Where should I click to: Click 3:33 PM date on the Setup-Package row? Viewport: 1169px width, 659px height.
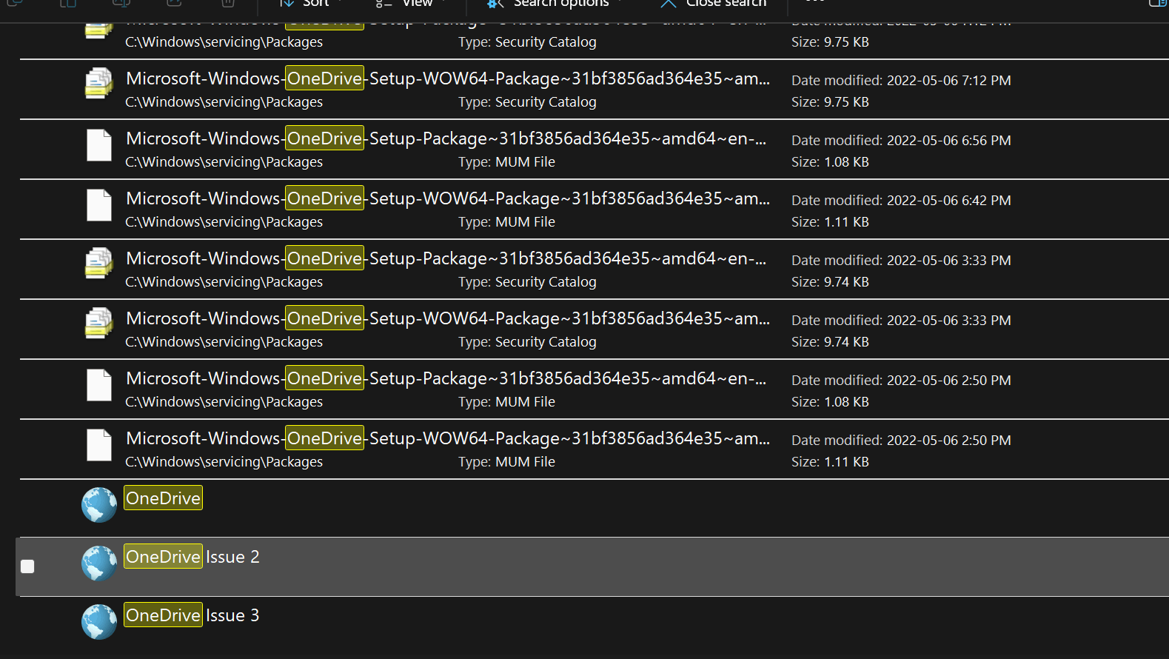point(901,260)
